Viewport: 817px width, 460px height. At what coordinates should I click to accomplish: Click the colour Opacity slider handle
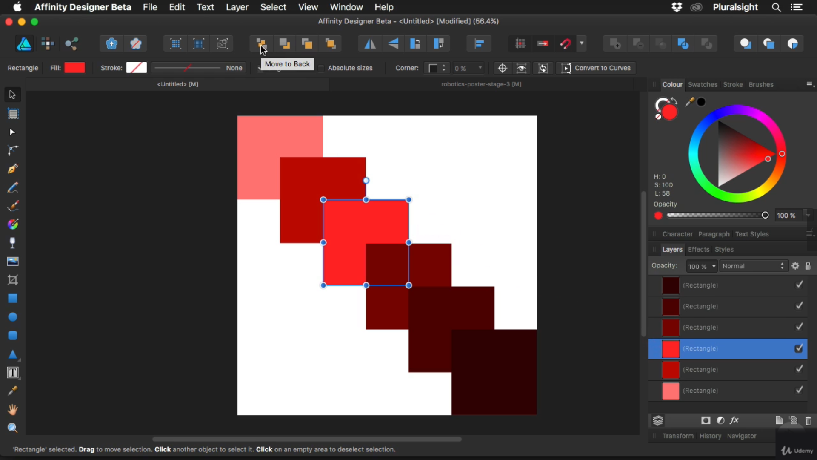pos(765,216)
